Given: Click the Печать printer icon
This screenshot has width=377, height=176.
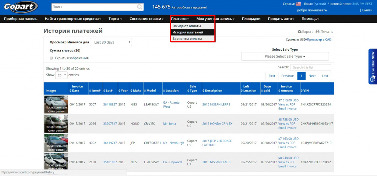Looking at the screenshot, I should [317, 32].
